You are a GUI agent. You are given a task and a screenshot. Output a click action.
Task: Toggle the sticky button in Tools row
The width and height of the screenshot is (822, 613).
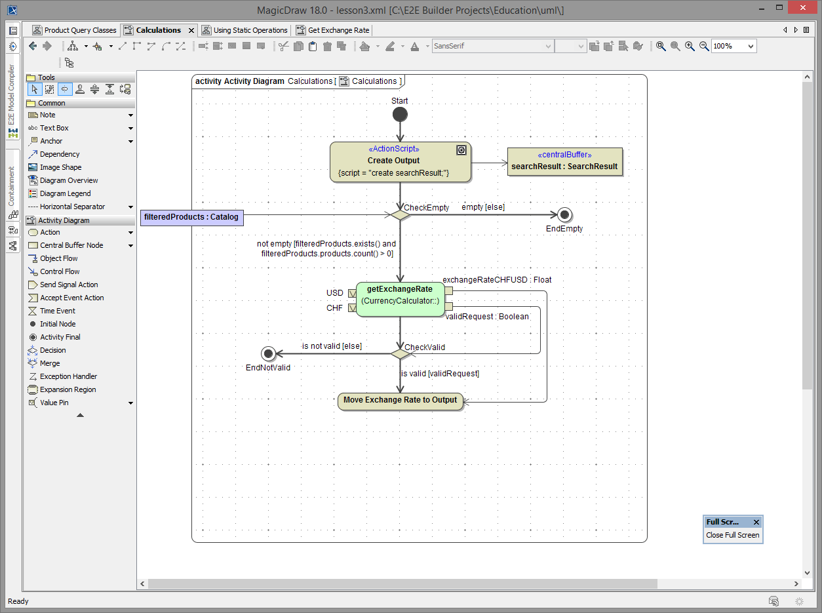pyautogui.click(x=65, y=89)
